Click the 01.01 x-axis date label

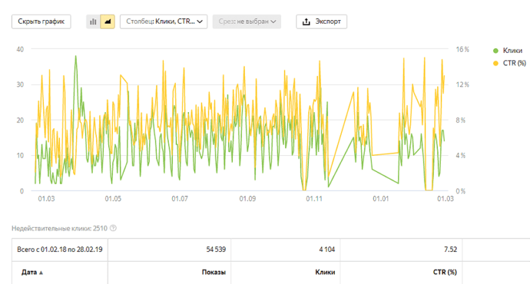381,198
